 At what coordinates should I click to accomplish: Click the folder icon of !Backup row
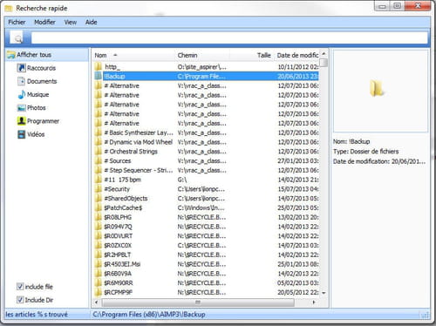99,76
